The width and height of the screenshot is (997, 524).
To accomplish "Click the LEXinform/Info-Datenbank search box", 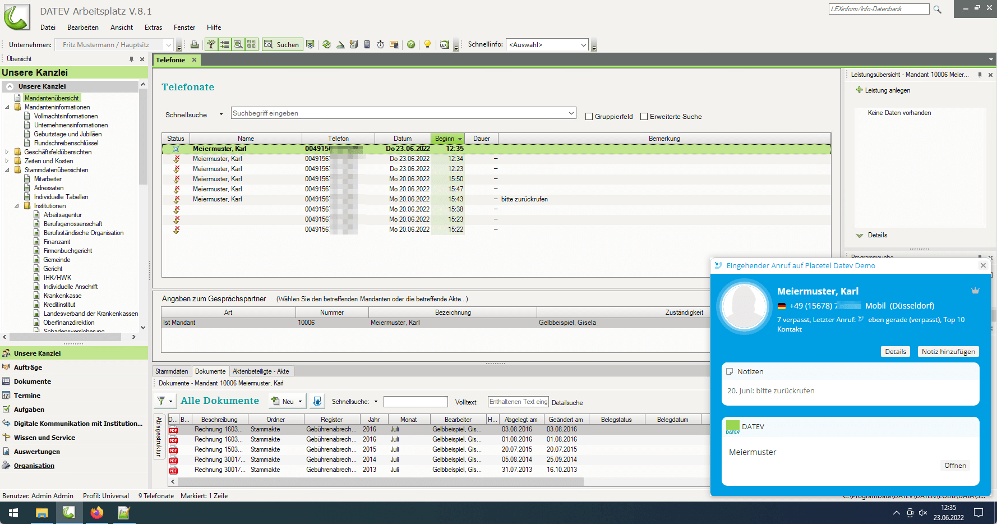I will click(879, 9).
